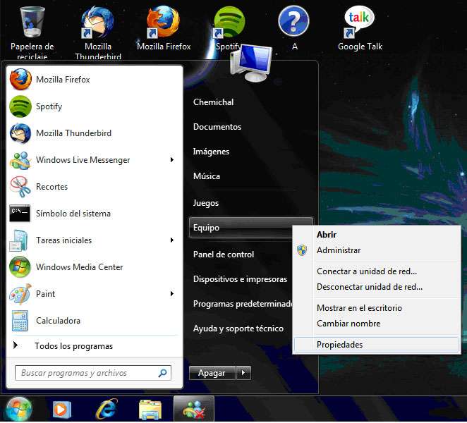Viewport: 467px width, 423px height.
Task: Expand Windows Live Messenger jump list arrow
Action: point(171,160)
